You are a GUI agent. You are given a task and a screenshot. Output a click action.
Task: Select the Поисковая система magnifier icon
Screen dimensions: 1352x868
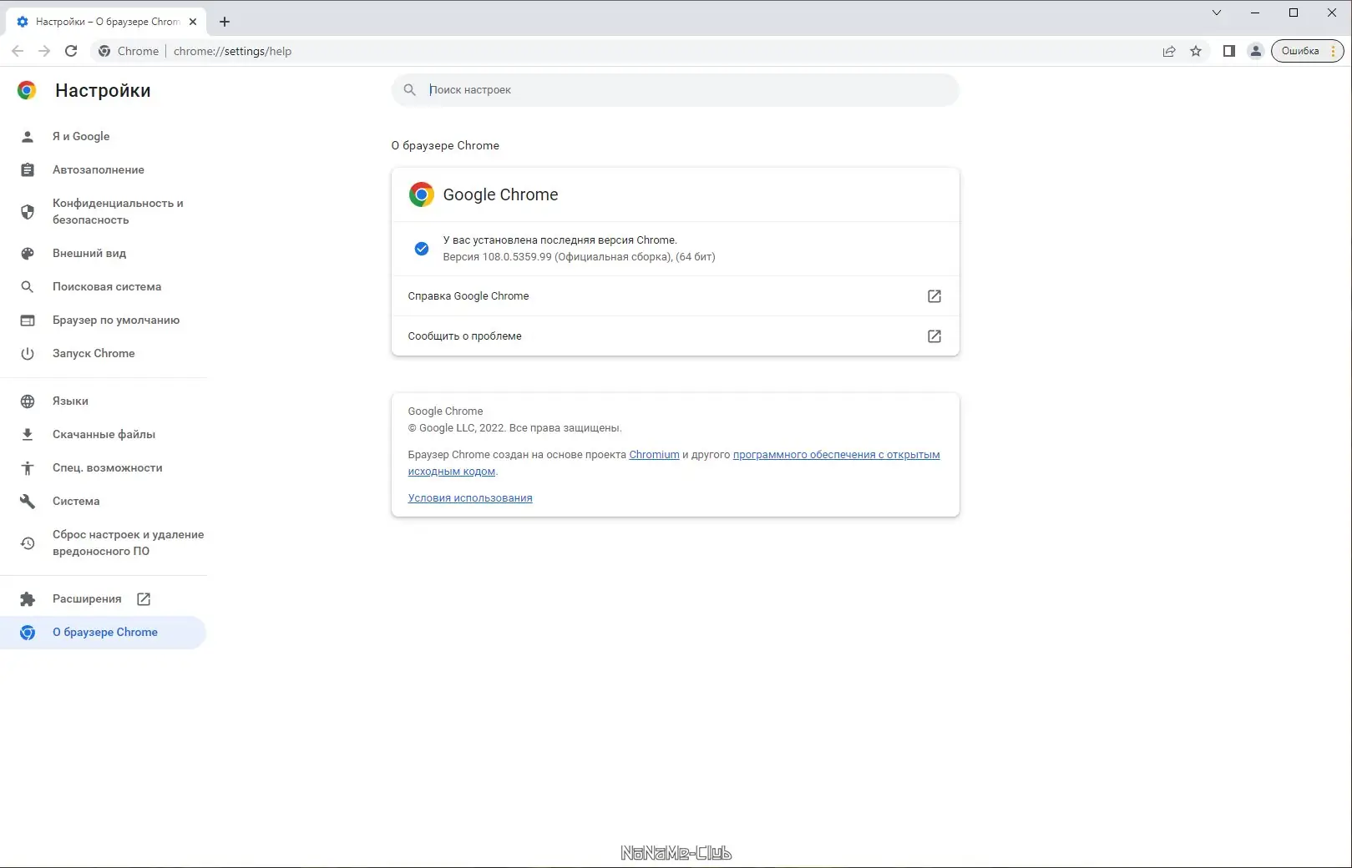(28, 286)
